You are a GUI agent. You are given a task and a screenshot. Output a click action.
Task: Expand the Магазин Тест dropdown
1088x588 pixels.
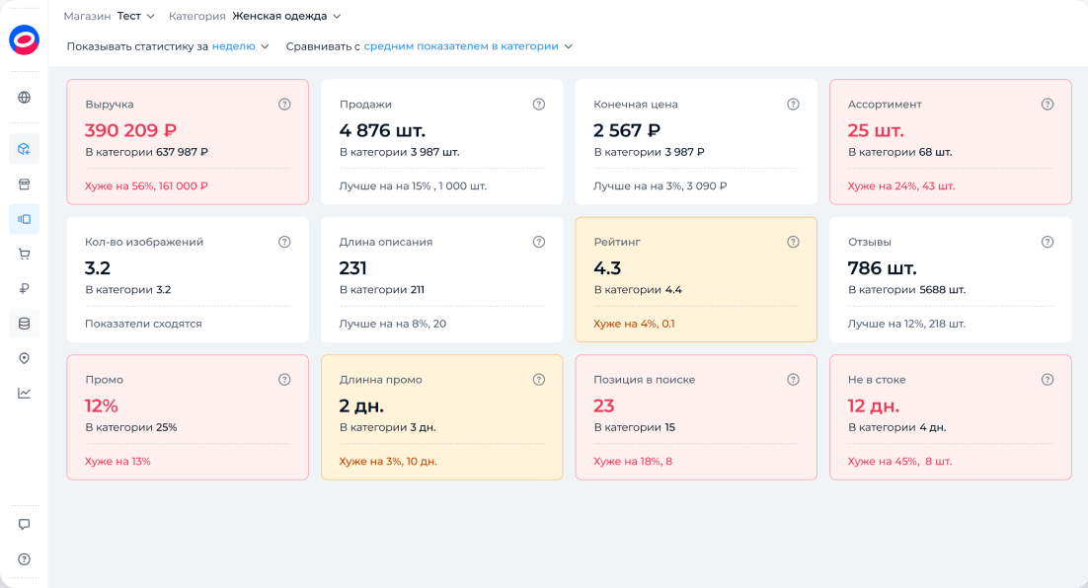pos(135,17)
